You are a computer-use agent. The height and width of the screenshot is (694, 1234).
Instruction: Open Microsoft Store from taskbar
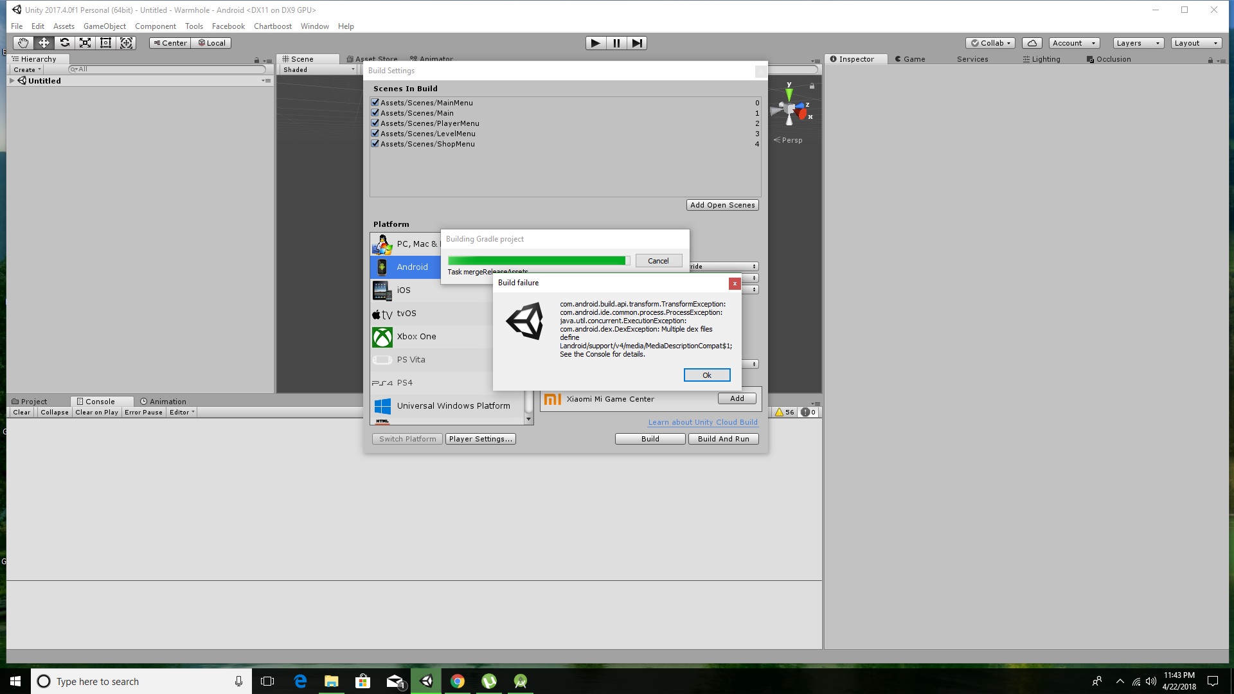coord(363,681)
